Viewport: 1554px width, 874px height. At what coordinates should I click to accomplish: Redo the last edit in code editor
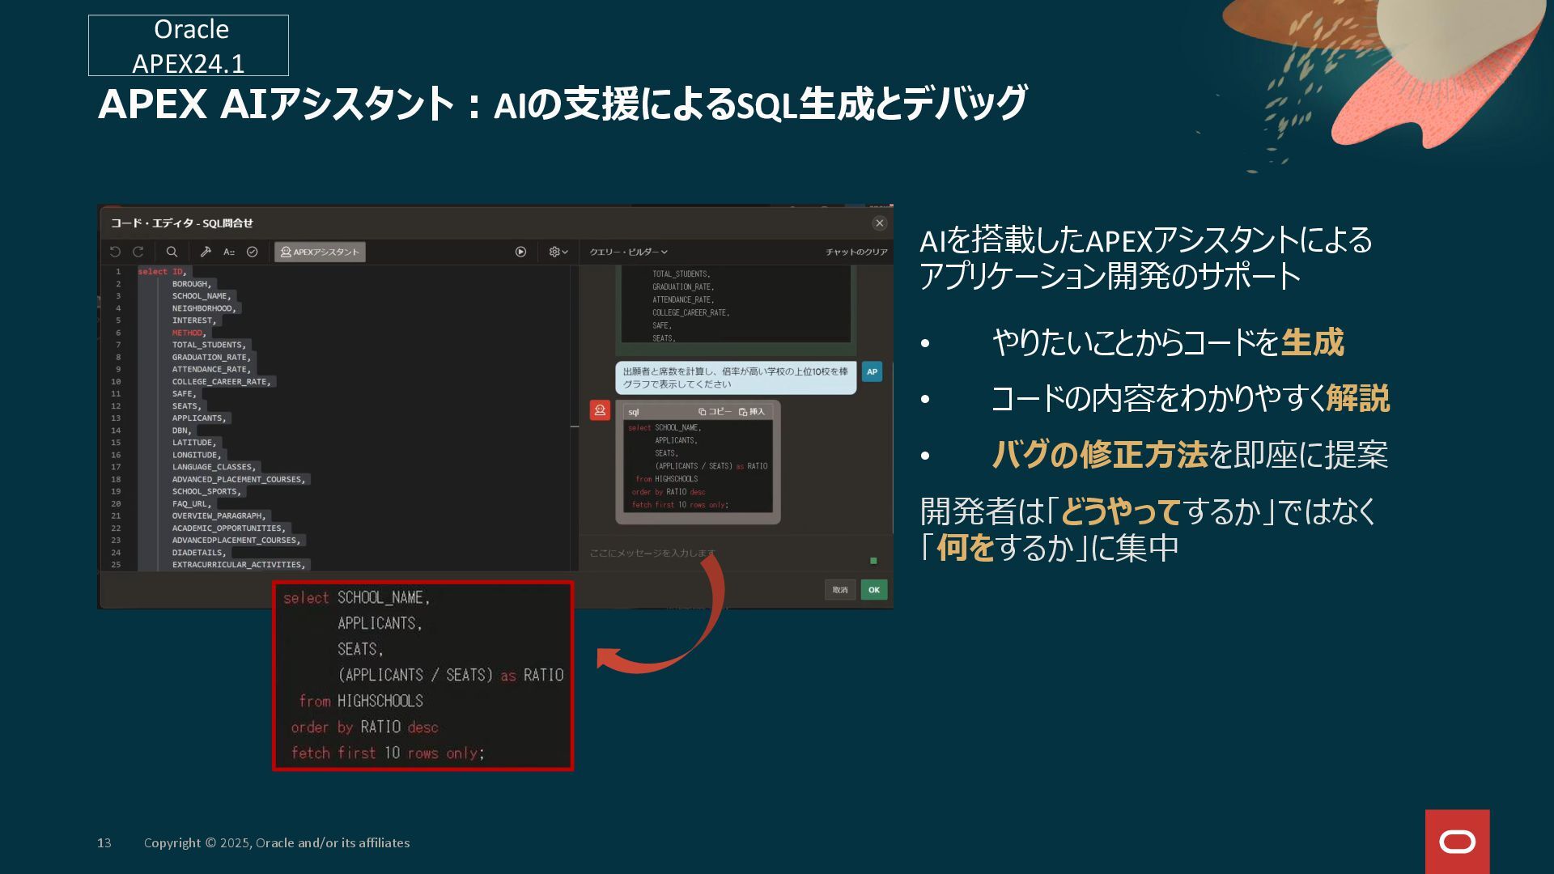tap(138, 252)
